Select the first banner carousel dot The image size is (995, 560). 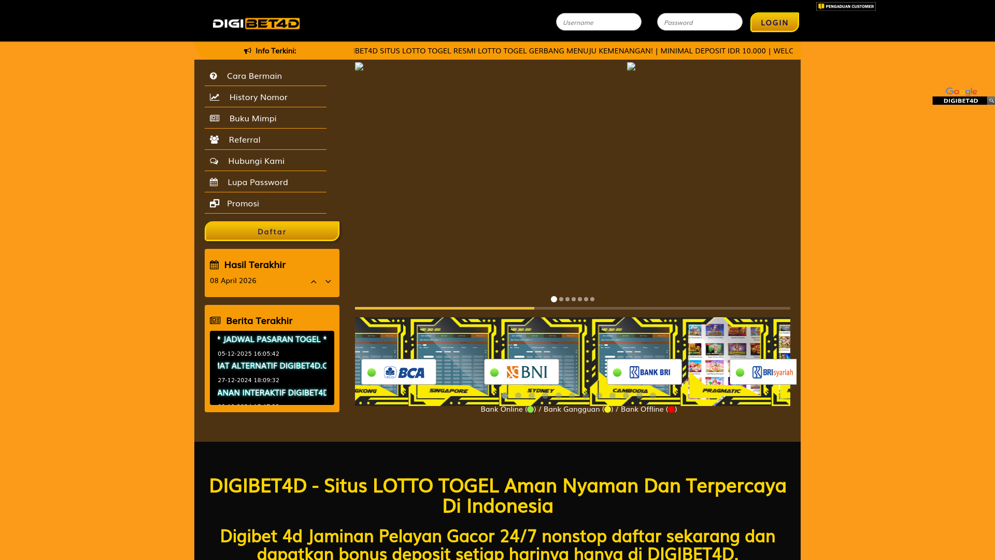[x=554, y=299]
